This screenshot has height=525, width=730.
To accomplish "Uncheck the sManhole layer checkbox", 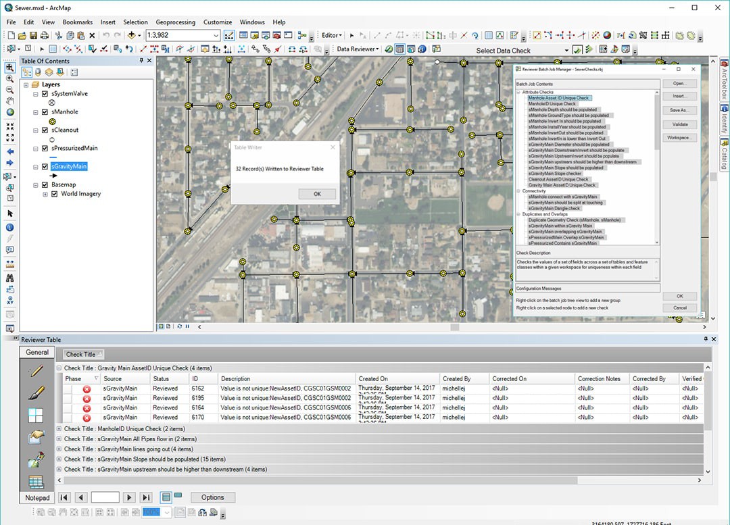I will 45,112.
